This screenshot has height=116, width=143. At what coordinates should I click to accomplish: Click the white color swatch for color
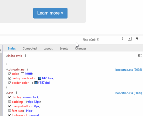pyautogui.click(x=22, y=74)
